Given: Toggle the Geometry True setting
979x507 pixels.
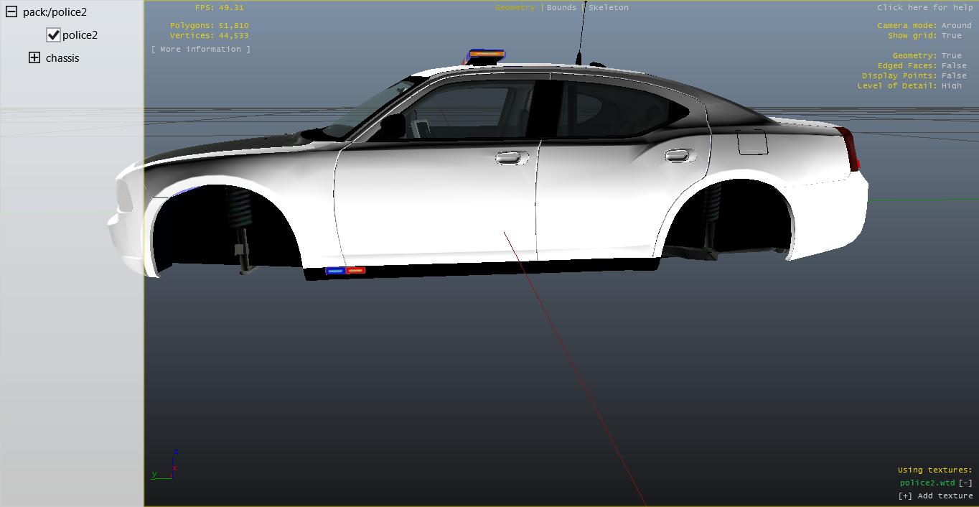Looking at the screenshot, I should 951,55.
